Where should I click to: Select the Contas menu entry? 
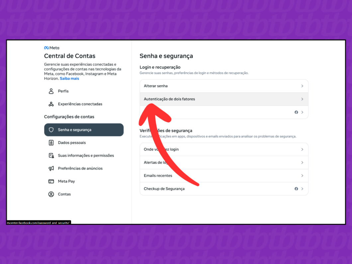pos(64,194)
